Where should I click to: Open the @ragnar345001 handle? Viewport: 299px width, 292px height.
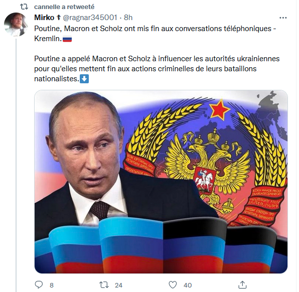click(x=90, y=18)
